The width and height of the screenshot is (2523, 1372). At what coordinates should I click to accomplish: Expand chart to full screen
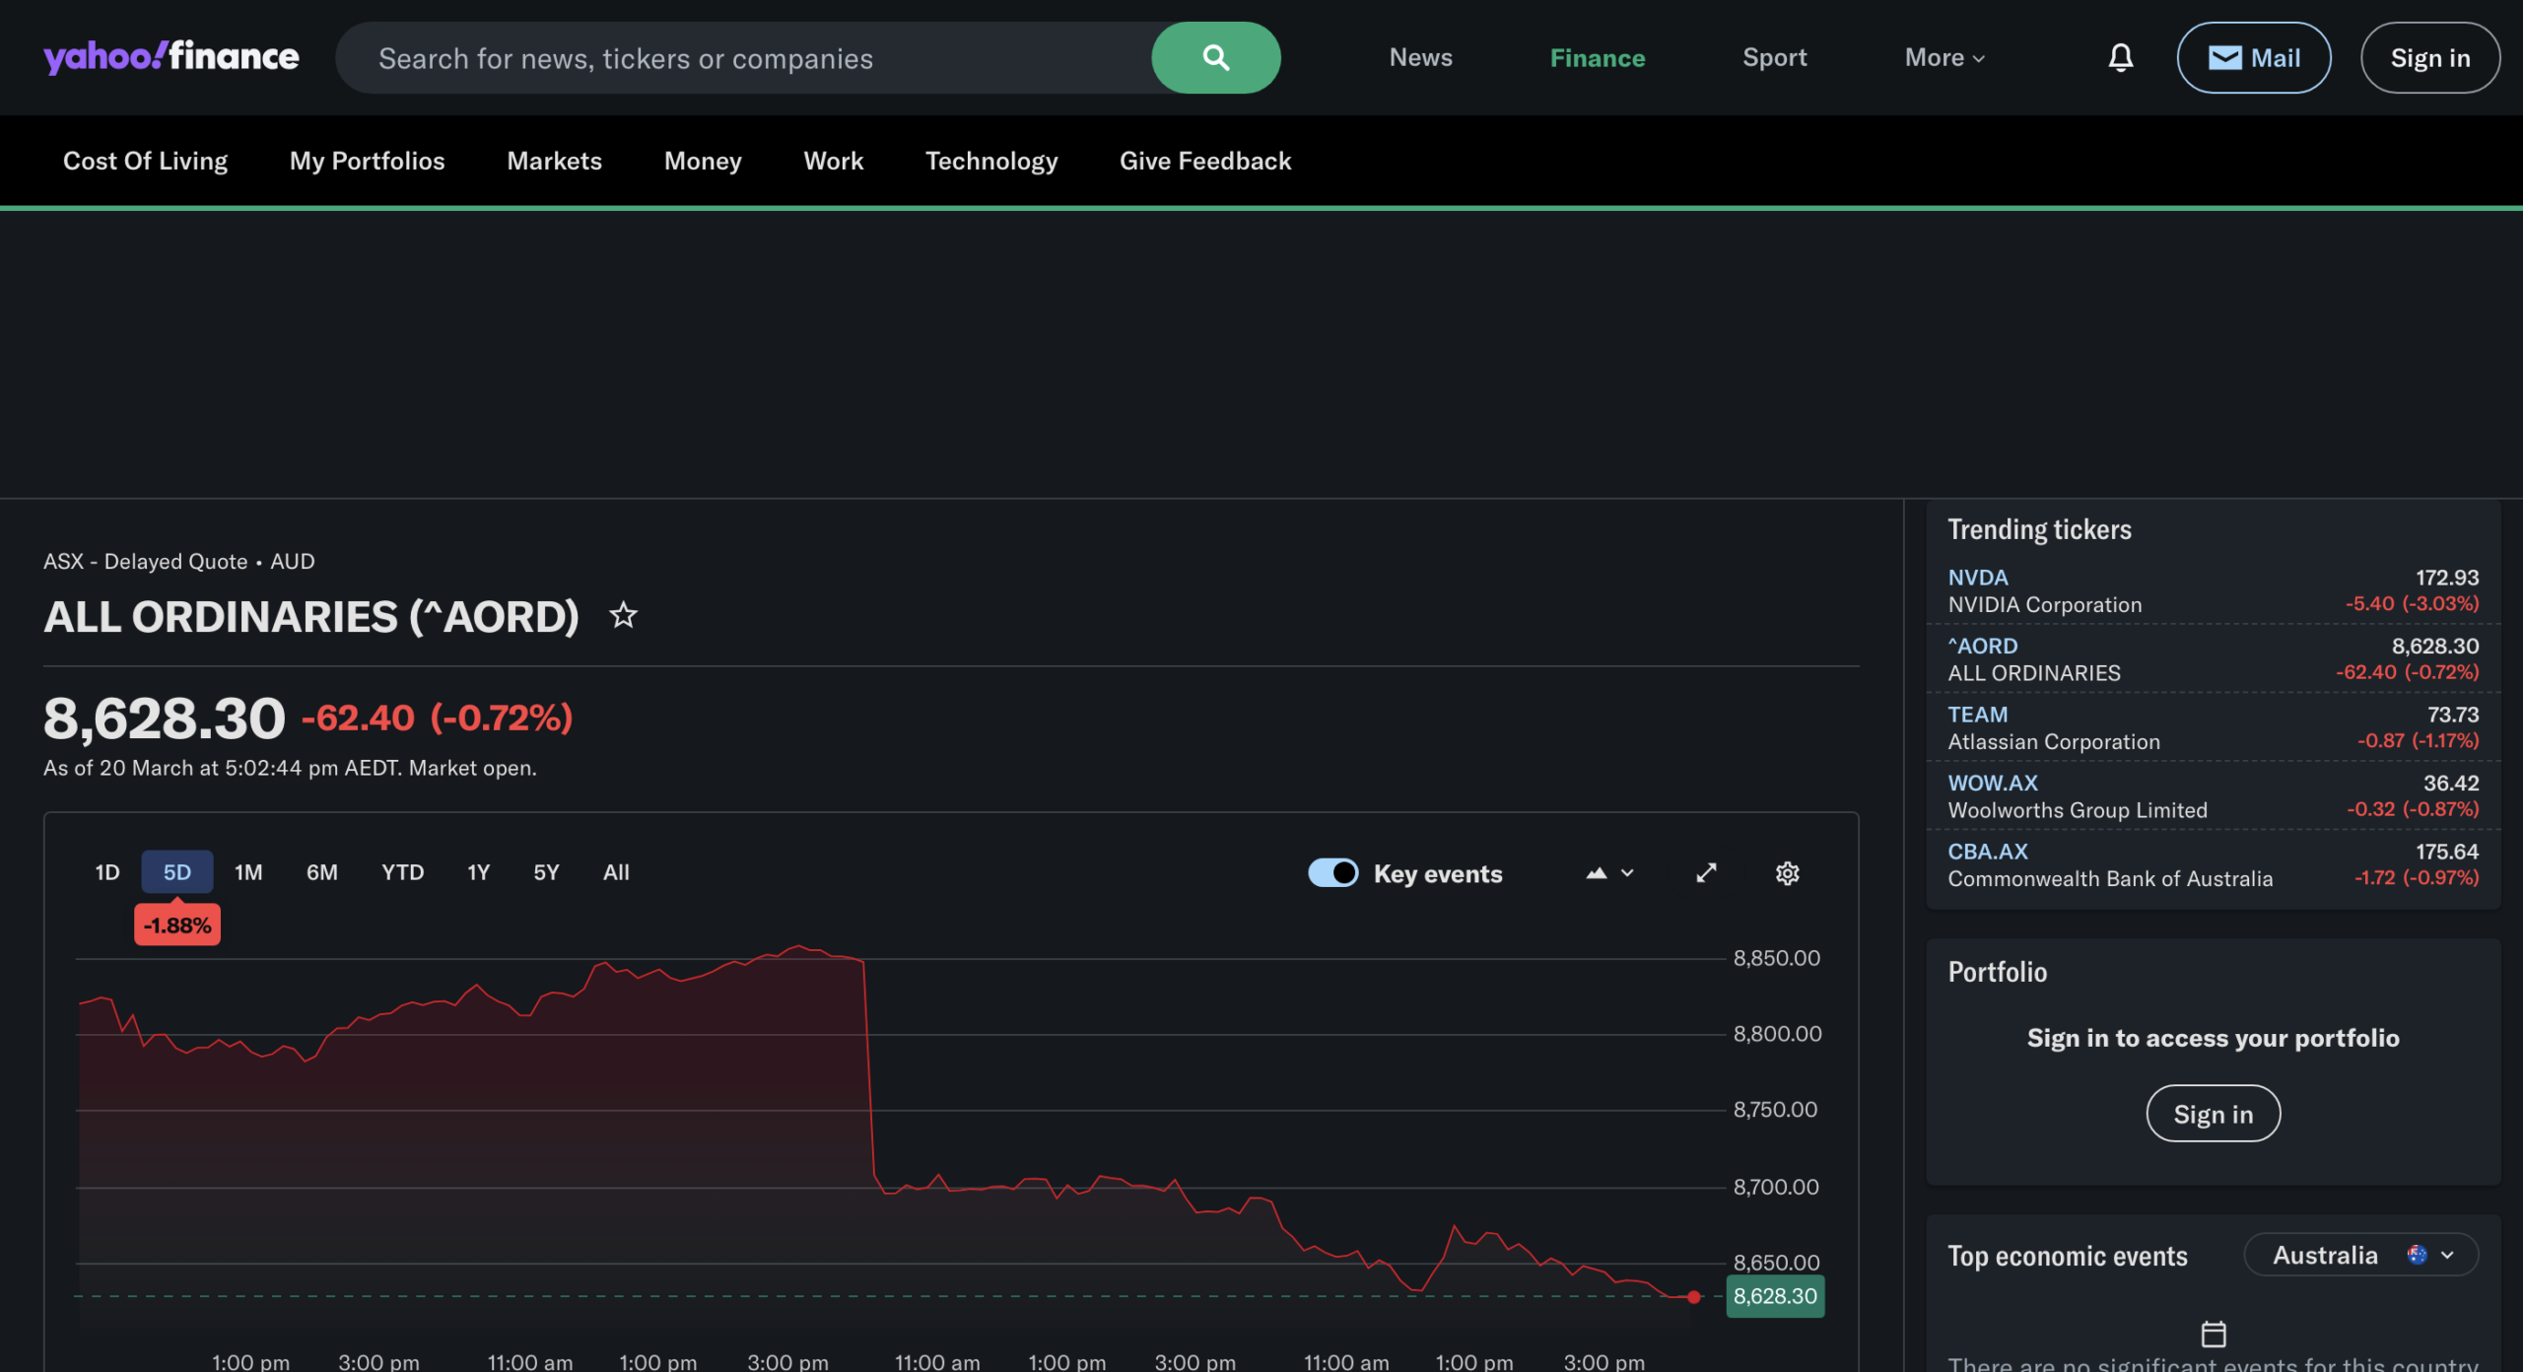point(1707,873)
